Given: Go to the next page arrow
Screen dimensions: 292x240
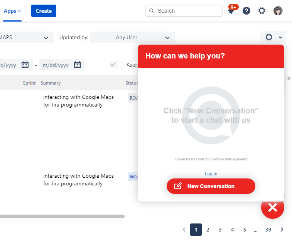Looking at the screenshot, I should [x=282, y=230].
